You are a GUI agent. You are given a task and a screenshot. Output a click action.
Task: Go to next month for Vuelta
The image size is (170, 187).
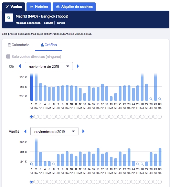click(83, 131)
